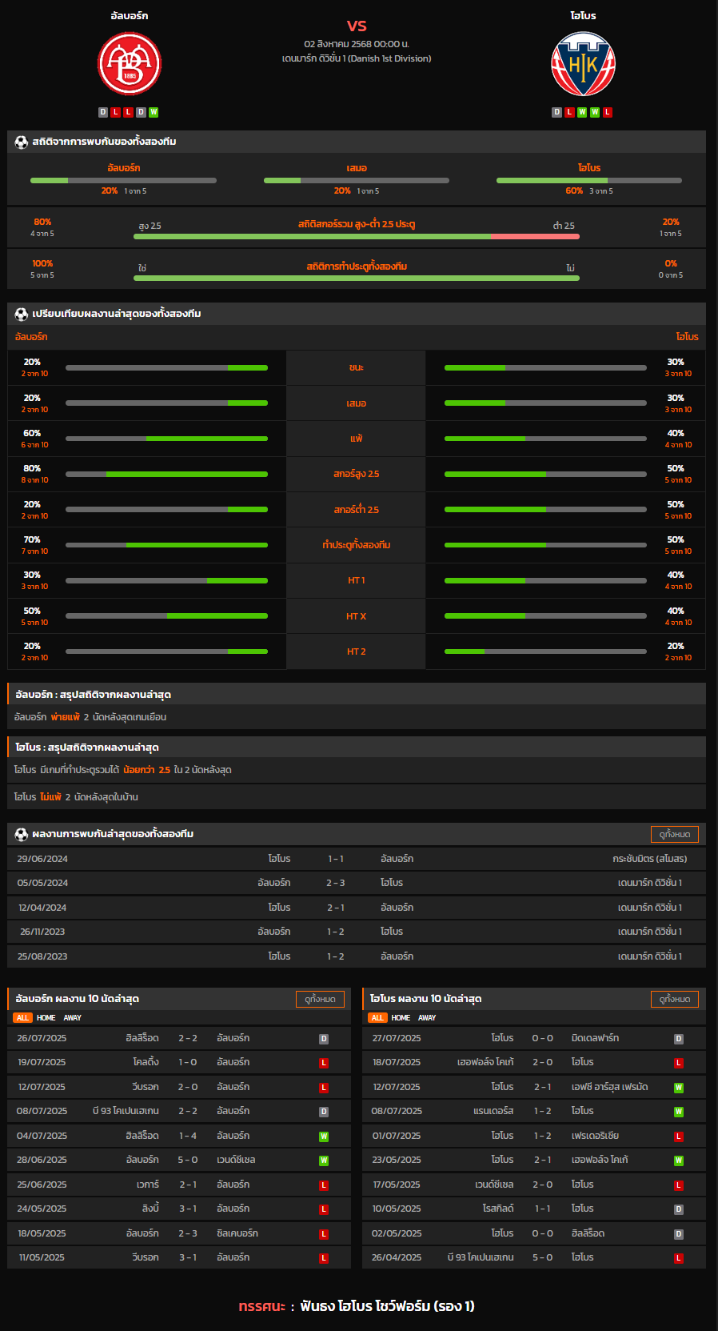Click 'เฟรเดอริเซีย' opponent on 01/07/2025 row

point(596,1137)
